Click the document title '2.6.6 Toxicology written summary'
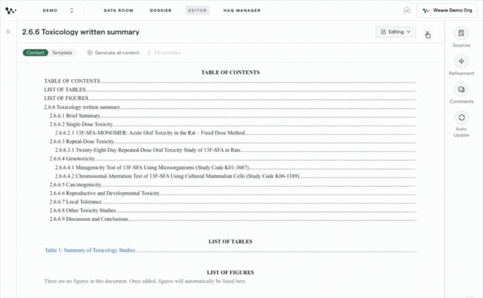 tap(81, 32)
